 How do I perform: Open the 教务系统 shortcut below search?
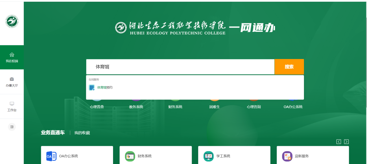[136, 107]
